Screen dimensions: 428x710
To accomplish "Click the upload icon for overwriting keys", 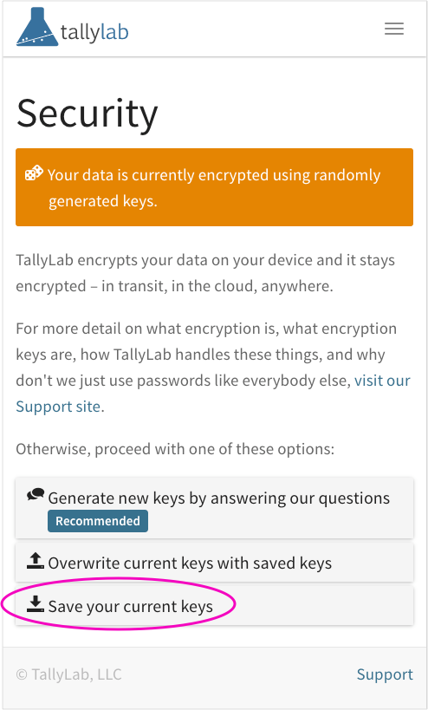I will (x=36, y=561).
